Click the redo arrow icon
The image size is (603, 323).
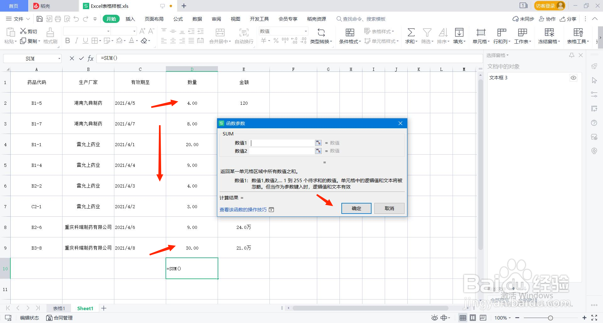click(85, 19)
